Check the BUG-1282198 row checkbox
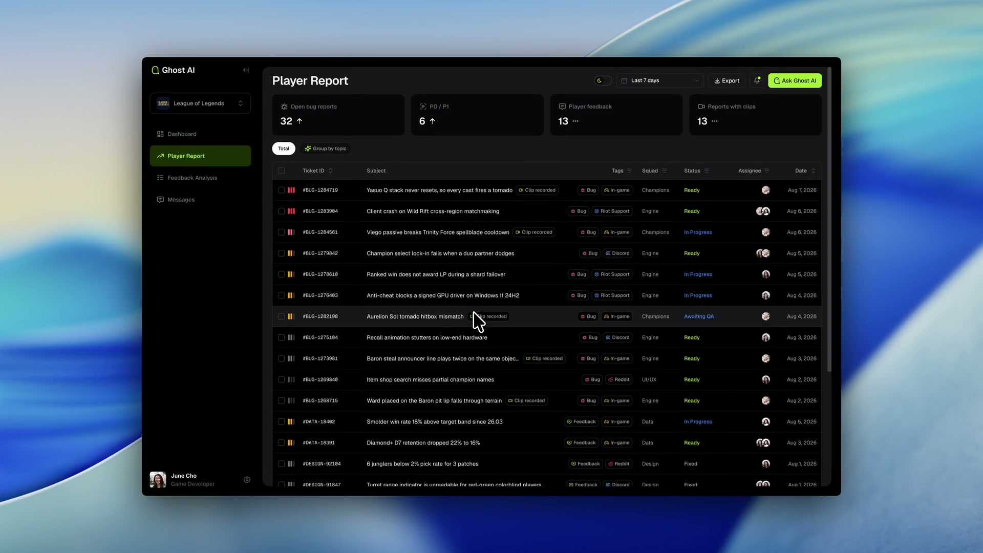983x553 pixels. coord(281,316)
